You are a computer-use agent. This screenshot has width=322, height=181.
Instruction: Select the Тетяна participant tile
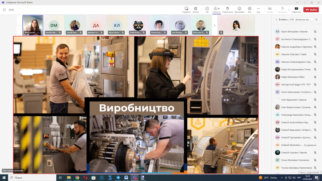click(x=159, y=25)
